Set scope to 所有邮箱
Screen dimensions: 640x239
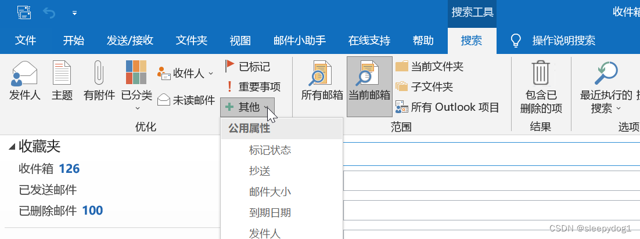click(x=322, y=81)
